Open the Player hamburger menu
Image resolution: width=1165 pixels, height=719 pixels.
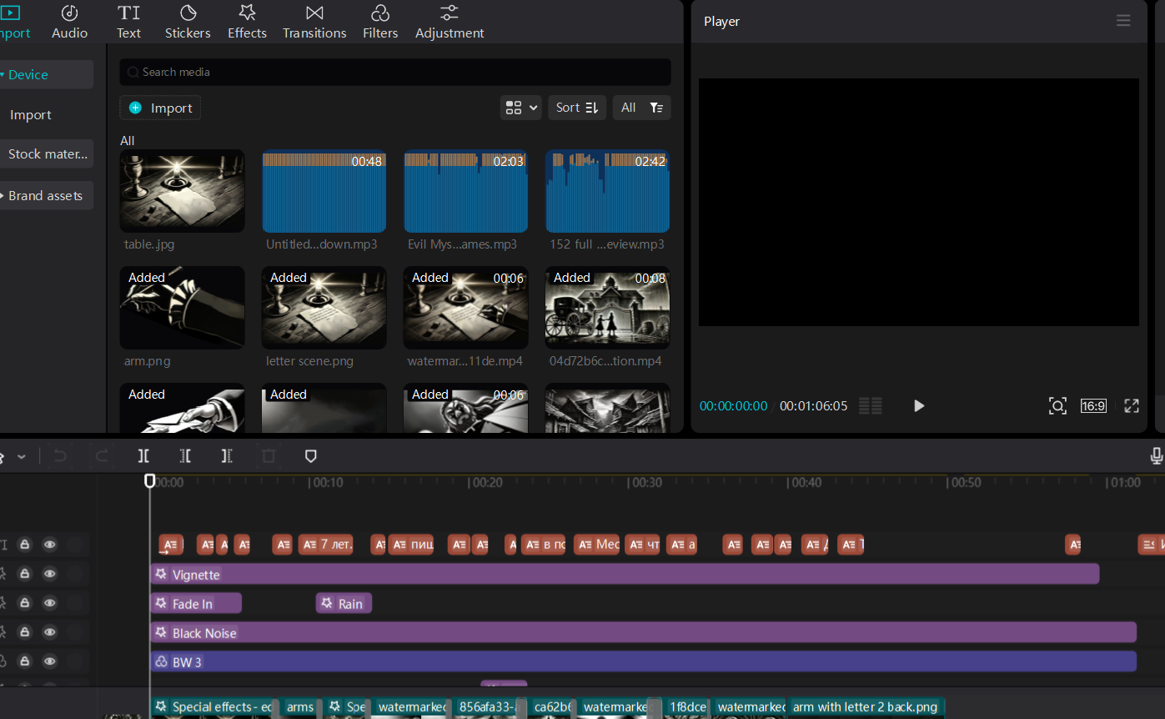(1123, 21)
